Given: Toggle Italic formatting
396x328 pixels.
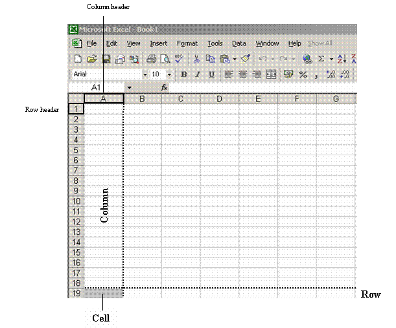Looking at the screenshot, I should point(198,74).
